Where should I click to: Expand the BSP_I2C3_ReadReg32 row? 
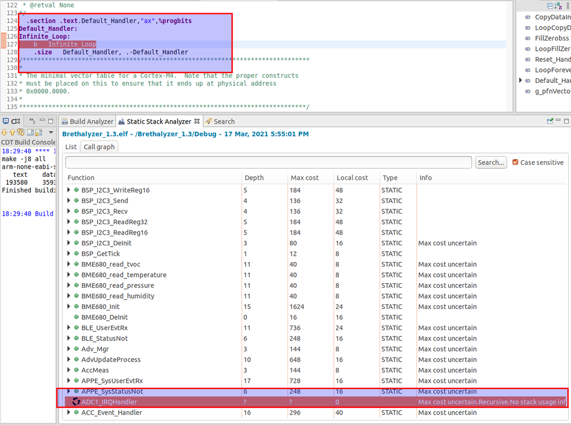click(x=69, y=221)
